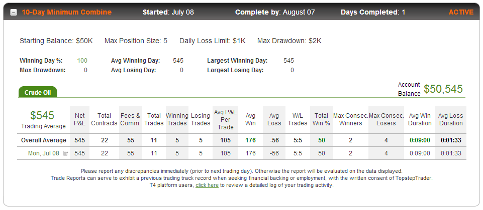483x210 pixels.
Task: Click the Avg Loss Duration column header
Action: point(451,119)
